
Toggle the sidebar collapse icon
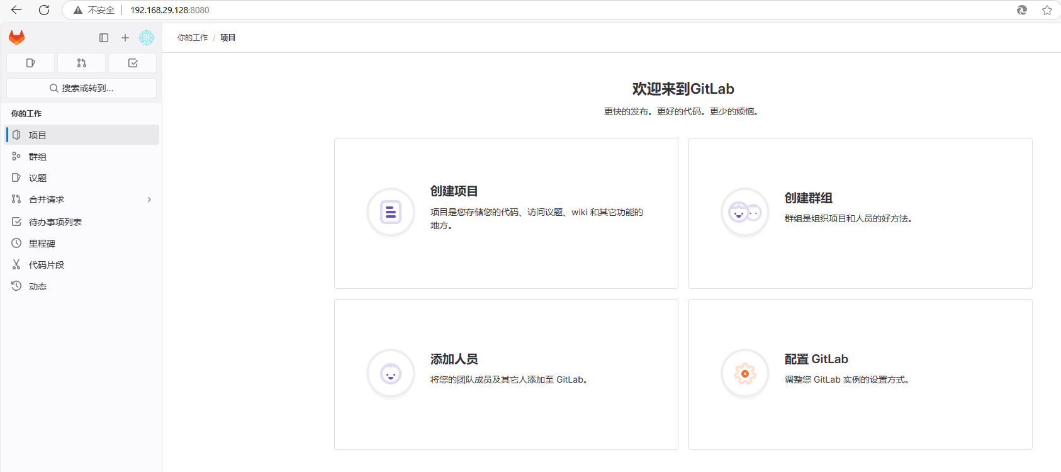(104, 38)
